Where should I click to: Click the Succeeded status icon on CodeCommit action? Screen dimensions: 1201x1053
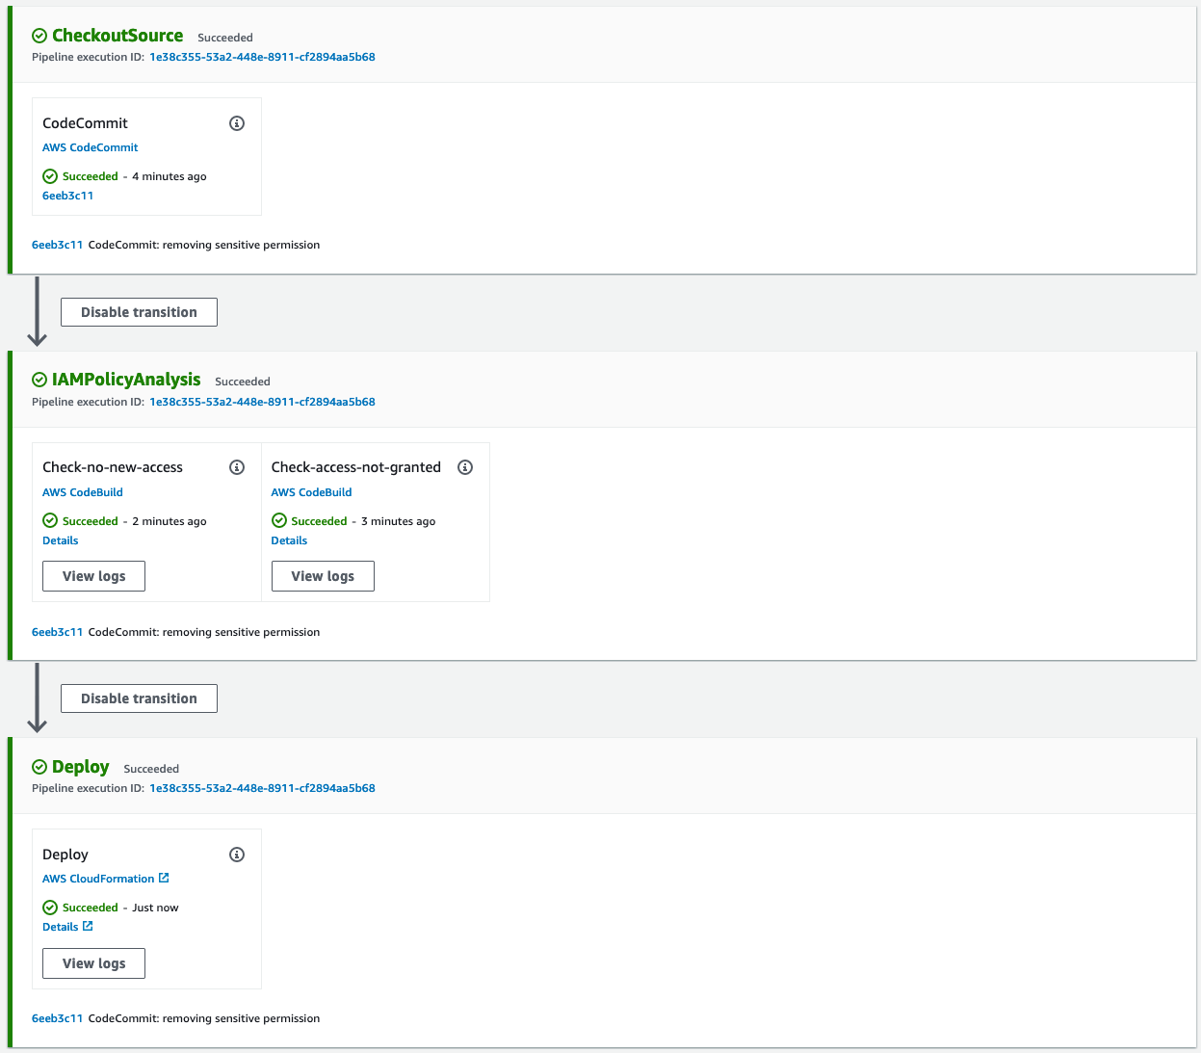coord(49,176)
